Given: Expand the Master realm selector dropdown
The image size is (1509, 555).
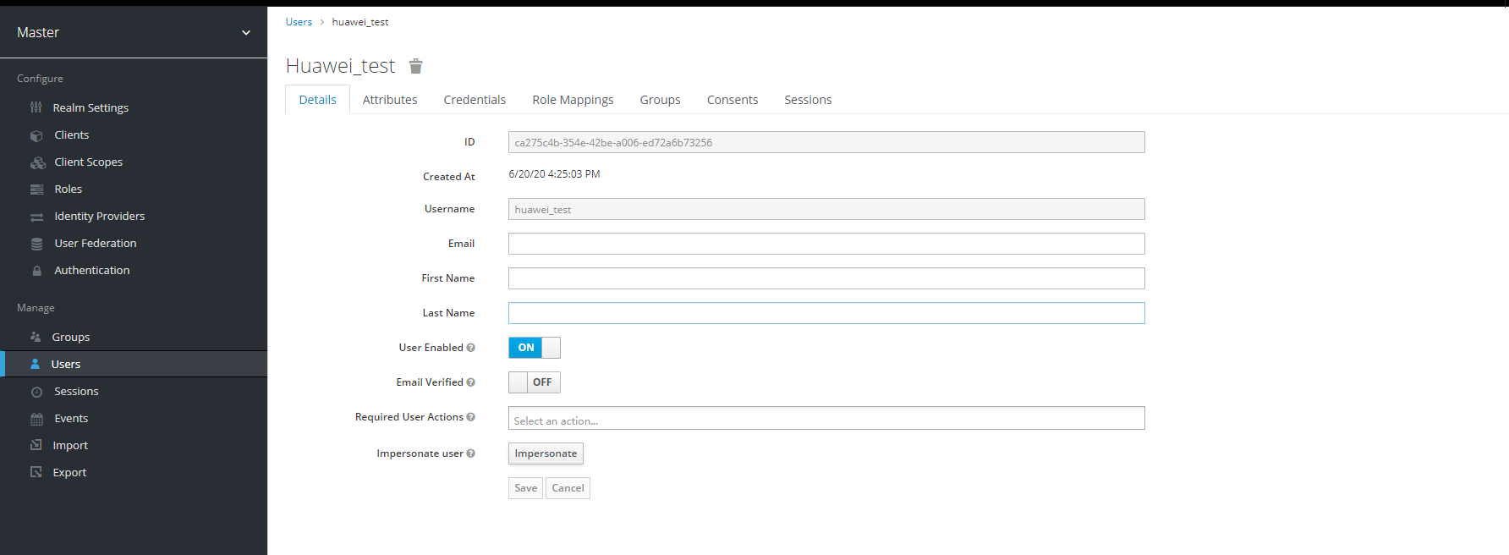Looking at the screenshot, I should [246, 33].
